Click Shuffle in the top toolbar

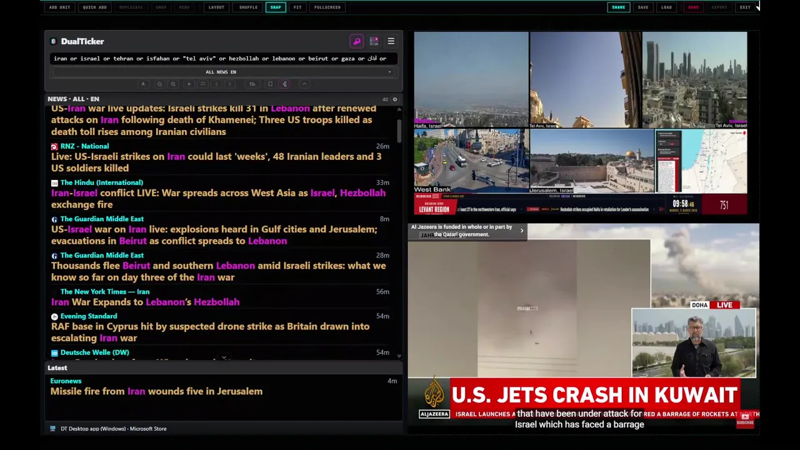(248, 7)
